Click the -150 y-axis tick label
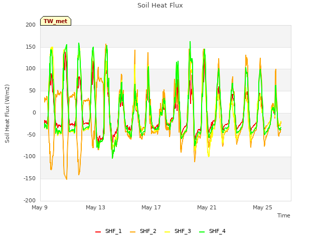The image size is (321, 241). pyautogui.click(x=30, y=179)
